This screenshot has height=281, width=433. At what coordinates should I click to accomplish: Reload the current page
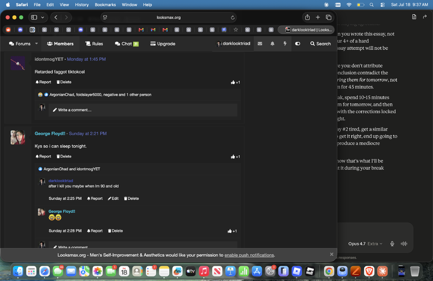tap(233, 17)
